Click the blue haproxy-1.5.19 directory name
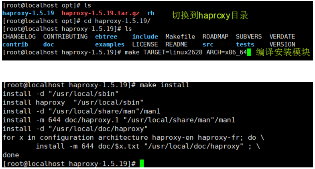 click(28, 13)
